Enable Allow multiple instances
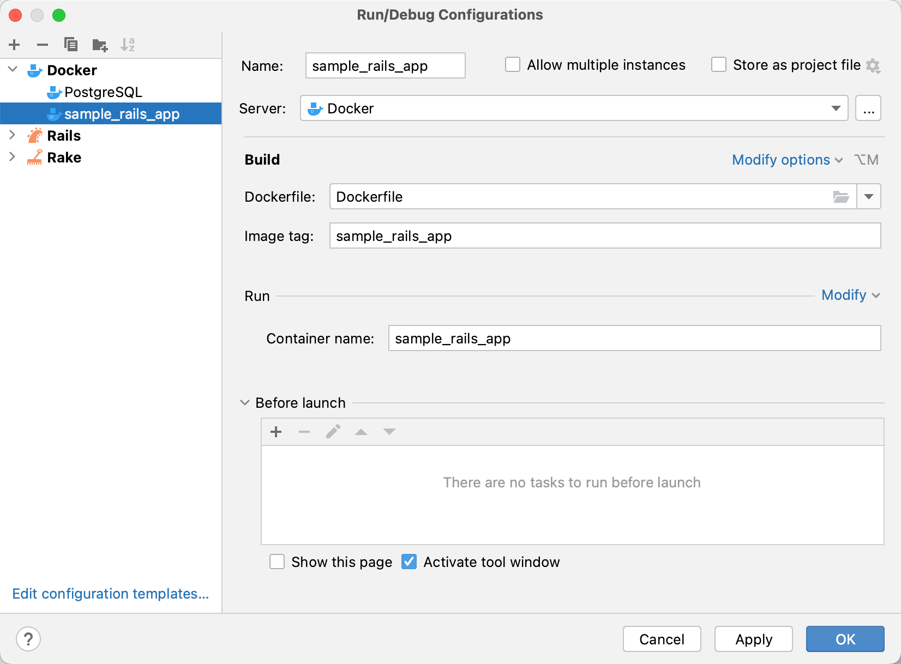 pos(512,64)
